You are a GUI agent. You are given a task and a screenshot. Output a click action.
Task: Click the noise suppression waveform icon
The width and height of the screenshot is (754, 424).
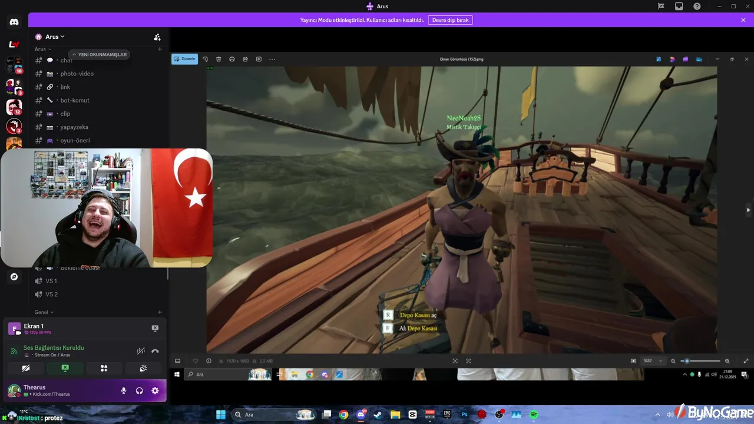click(141, 351)
